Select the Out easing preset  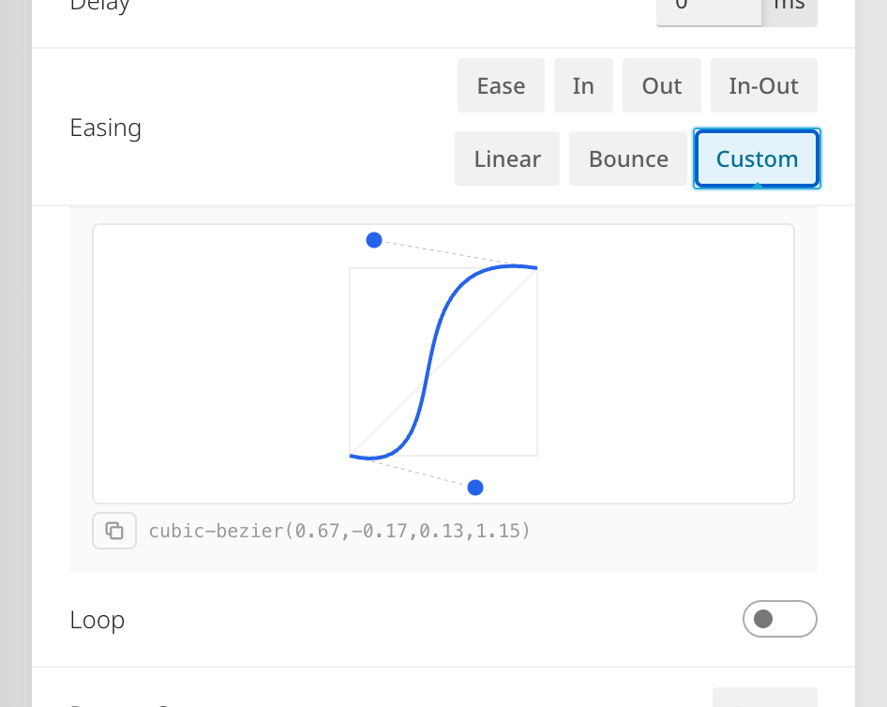coord(661,85)
